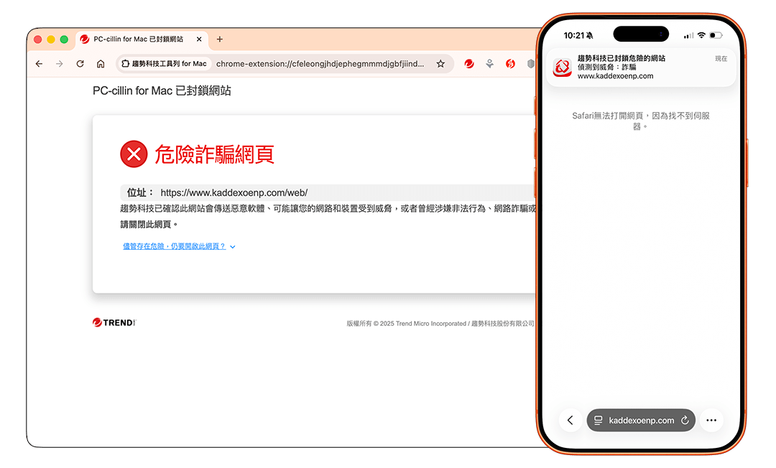Click the TREND logo in the footer
The height and width of the screenshot is (468, 776).
click(x=114, y=322)
